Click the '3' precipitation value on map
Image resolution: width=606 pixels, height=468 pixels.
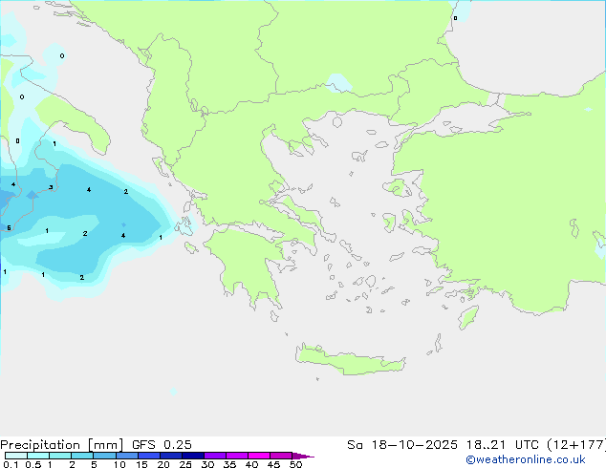(x=51, y=187)
